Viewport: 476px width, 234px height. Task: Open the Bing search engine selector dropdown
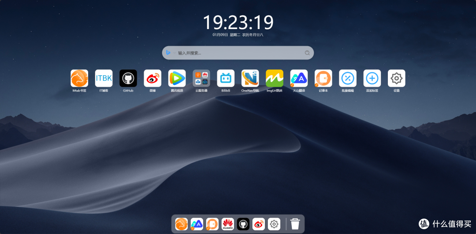point(170,53)
